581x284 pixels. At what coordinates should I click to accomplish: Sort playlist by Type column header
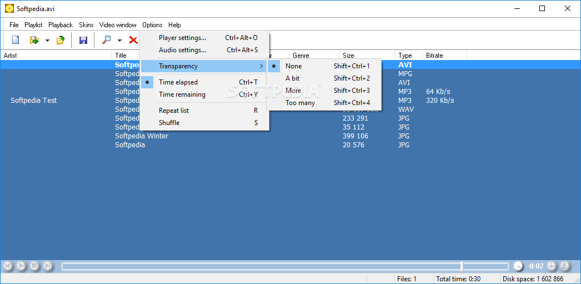tap(409, 55)
